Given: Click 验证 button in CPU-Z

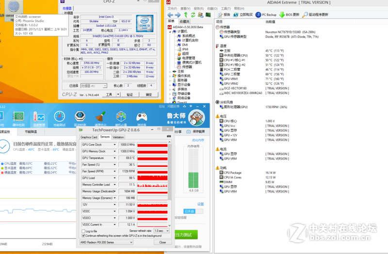Looking at the screenshot, I should [x=129, y=95].
